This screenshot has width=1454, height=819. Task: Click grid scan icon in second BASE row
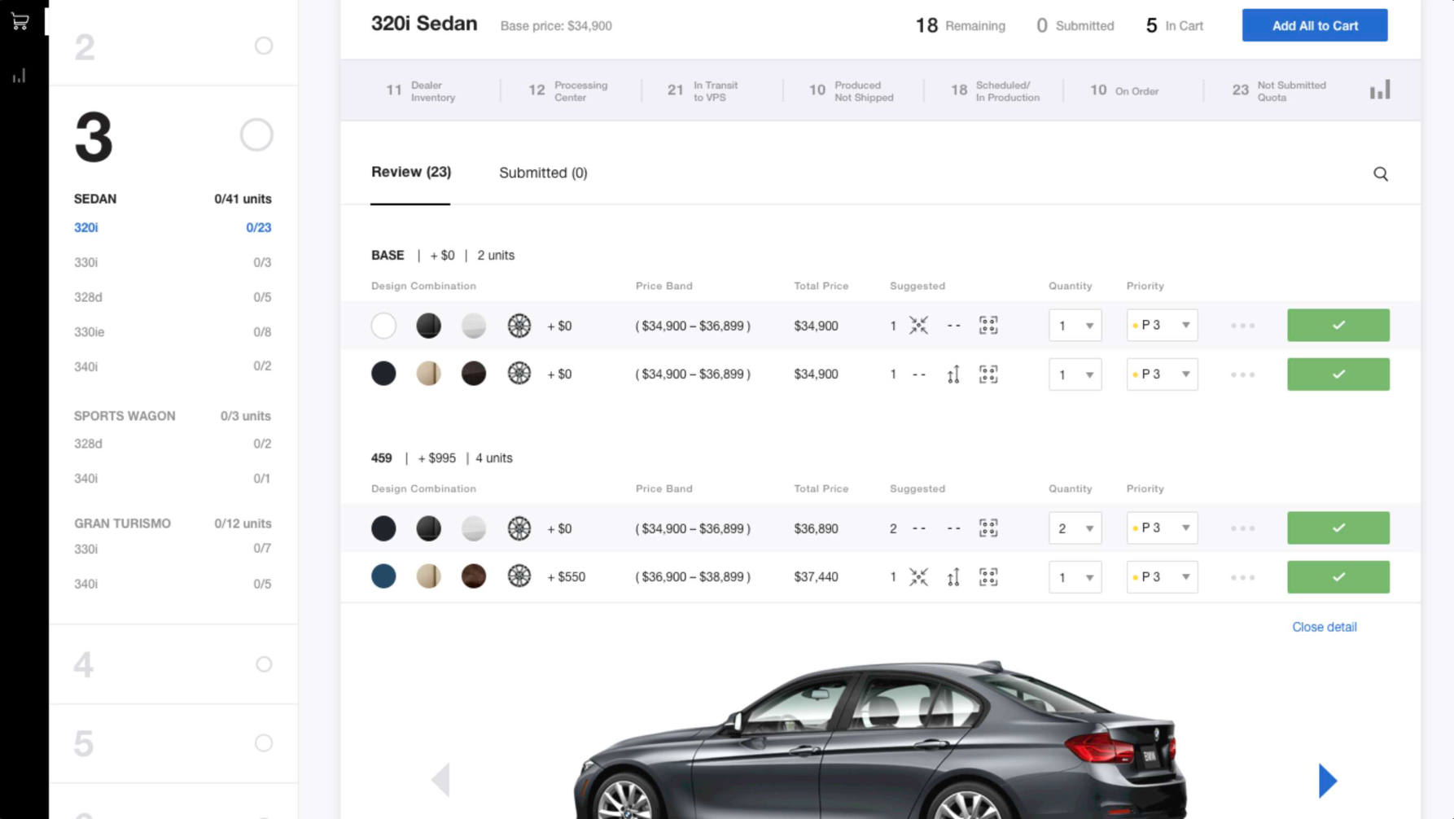click(988, 374)
